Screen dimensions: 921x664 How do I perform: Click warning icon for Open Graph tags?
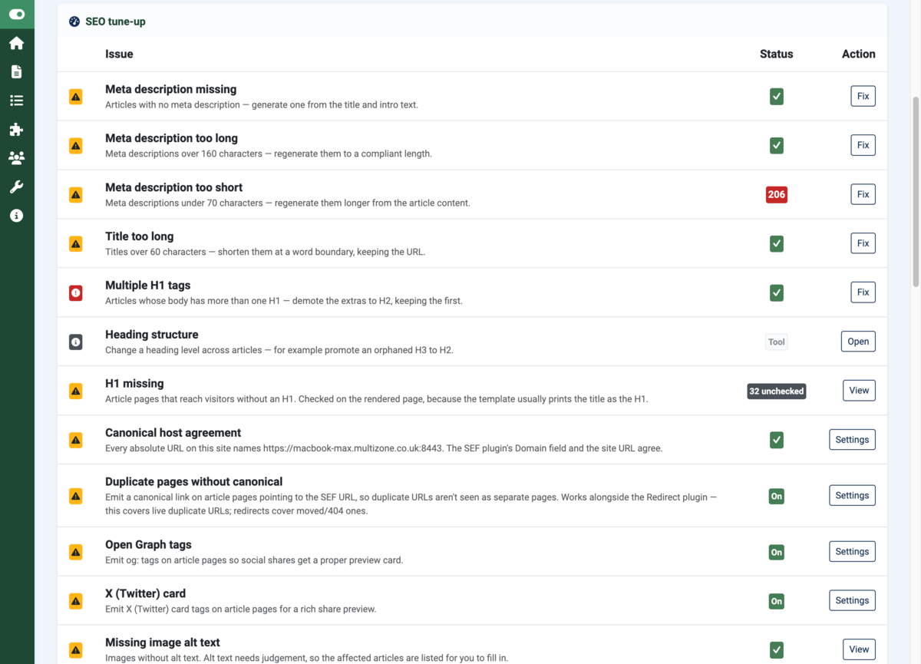(76, 553)
